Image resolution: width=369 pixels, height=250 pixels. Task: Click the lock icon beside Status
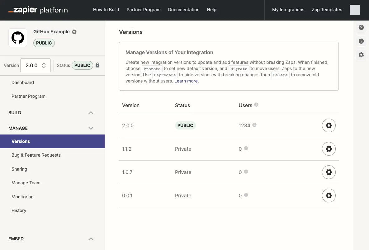[97, 65]
